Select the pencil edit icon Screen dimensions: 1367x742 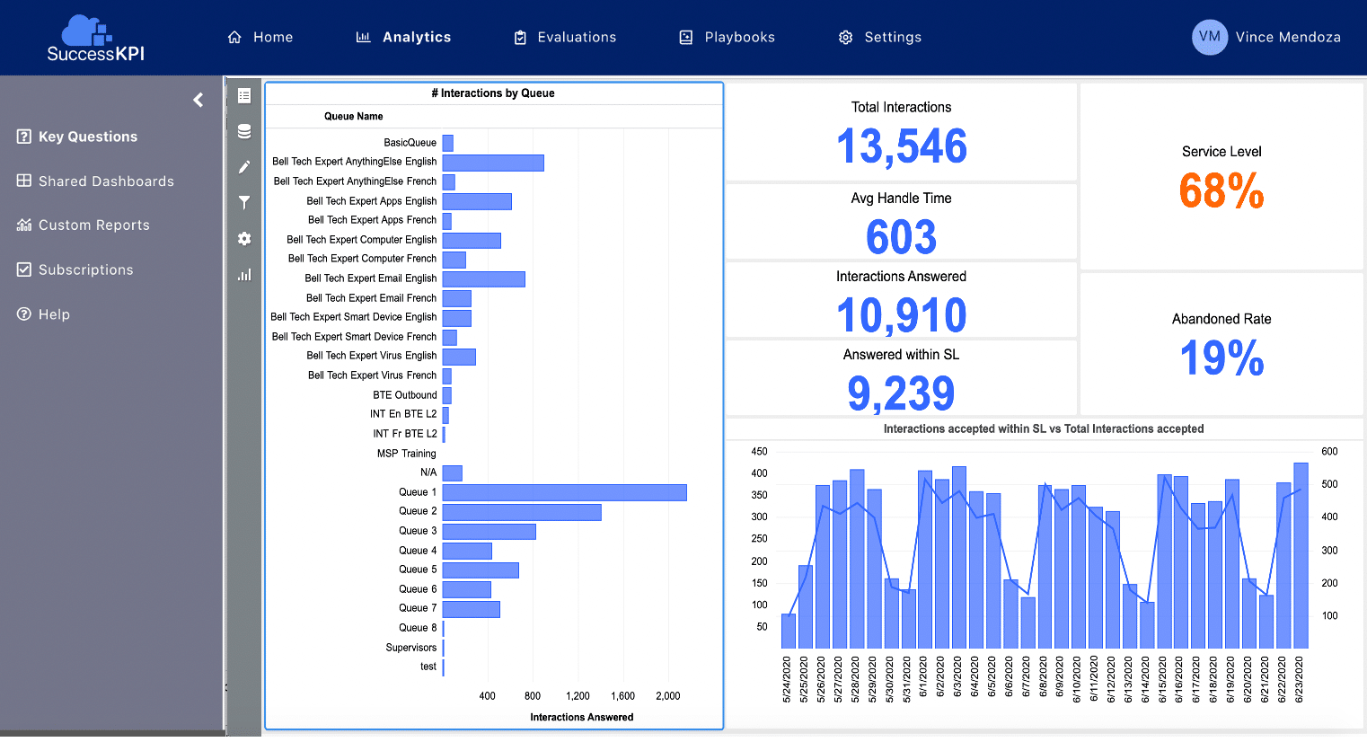[243, 167]
